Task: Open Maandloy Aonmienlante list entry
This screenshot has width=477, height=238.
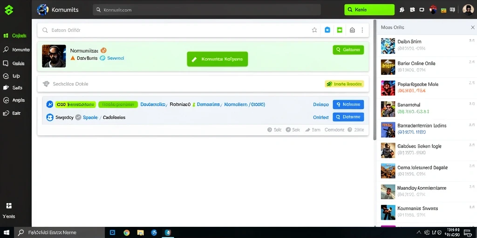Action: (427, 191)
